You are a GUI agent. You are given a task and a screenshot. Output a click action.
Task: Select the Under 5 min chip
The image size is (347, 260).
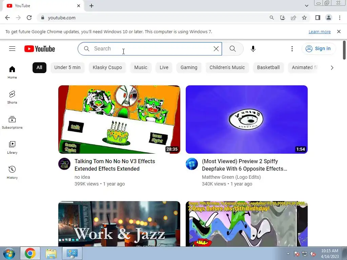(67, 68)
